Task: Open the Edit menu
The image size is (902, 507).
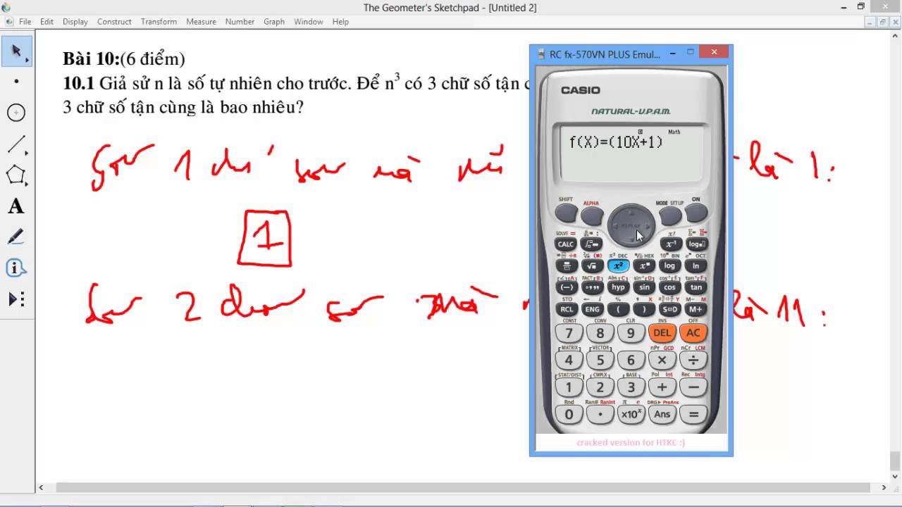Action: point(47,22)
